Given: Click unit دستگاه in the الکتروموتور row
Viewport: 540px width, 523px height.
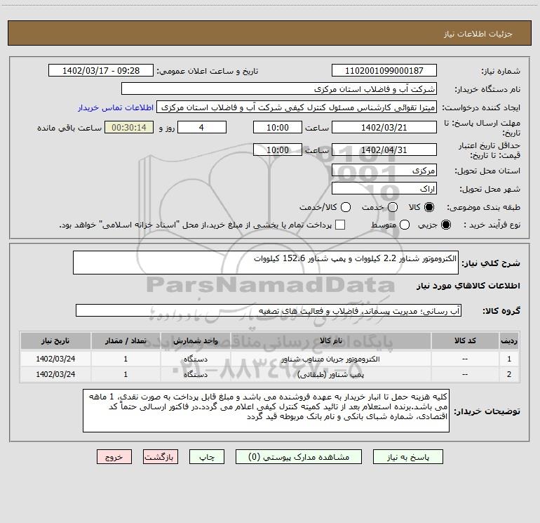Looking at the screenshot, I should 195,359.
